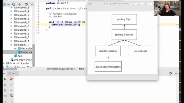This screenshot has width=184, height=103.
Task: Expand the Excaption class node
Action: [x=15, y=48]
